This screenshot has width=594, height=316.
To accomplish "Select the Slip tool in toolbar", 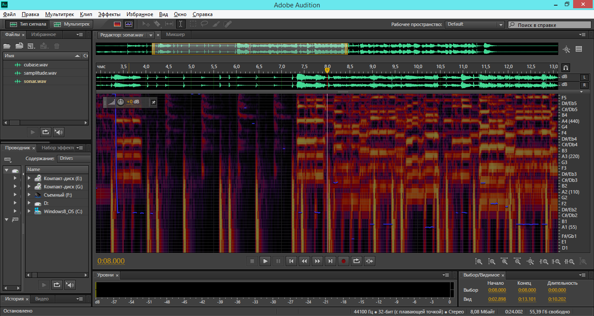I will [x=169, y=24].
